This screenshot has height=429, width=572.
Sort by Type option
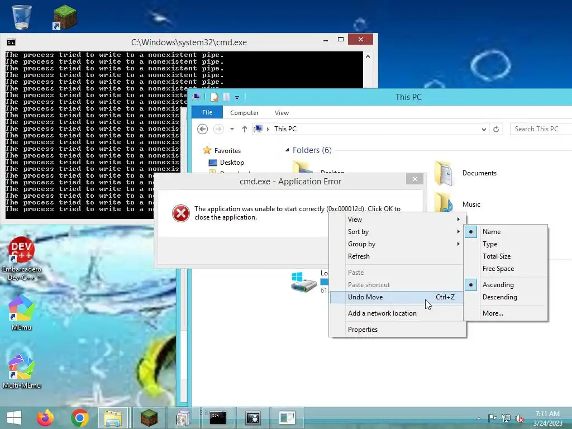(x=506, y=244)
